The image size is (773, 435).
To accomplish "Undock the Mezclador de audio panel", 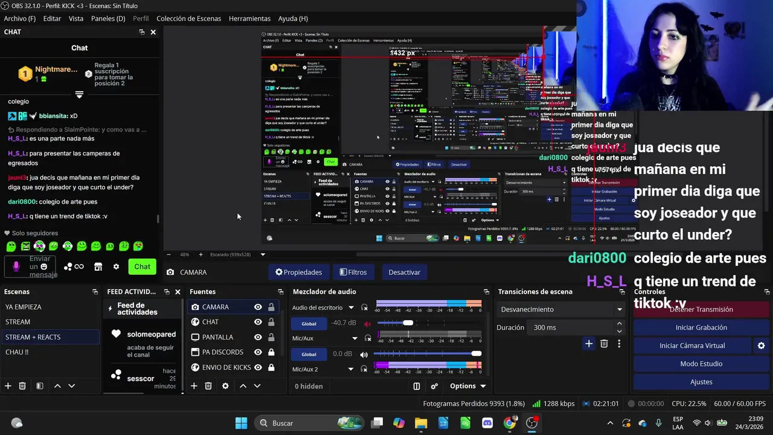I will pos(486,292).
